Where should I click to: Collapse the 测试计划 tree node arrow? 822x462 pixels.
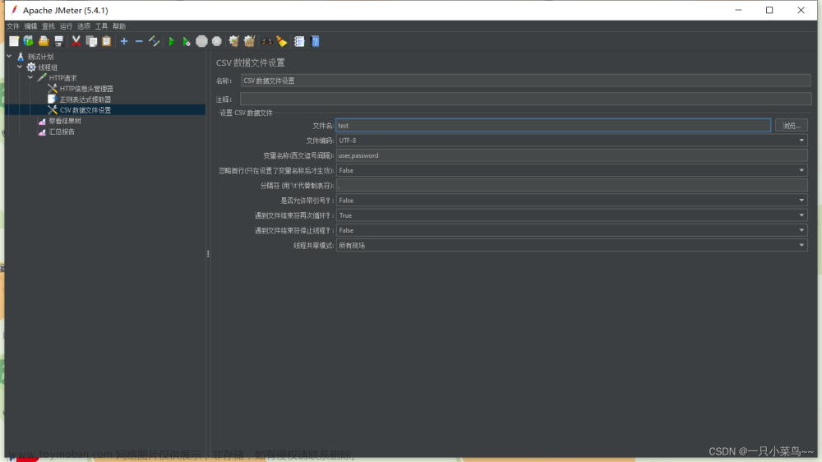coord(9,56)
